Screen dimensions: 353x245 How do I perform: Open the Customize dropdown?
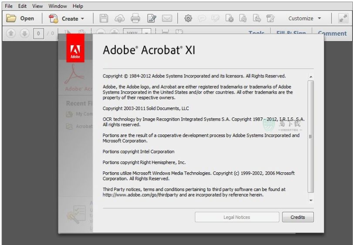coord(305,18)
